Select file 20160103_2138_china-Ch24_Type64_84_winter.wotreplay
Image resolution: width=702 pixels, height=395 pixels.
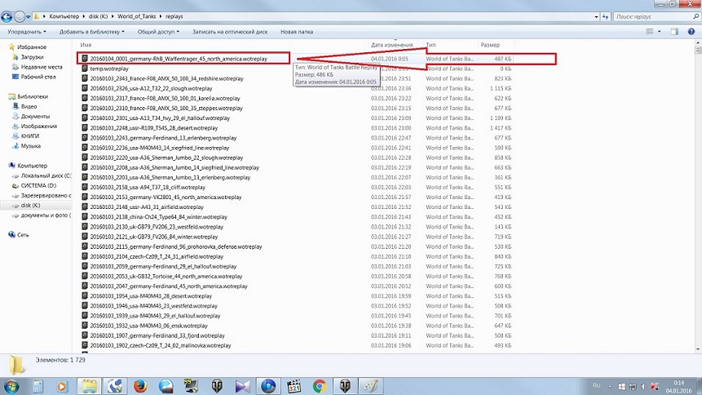point(158,217)
